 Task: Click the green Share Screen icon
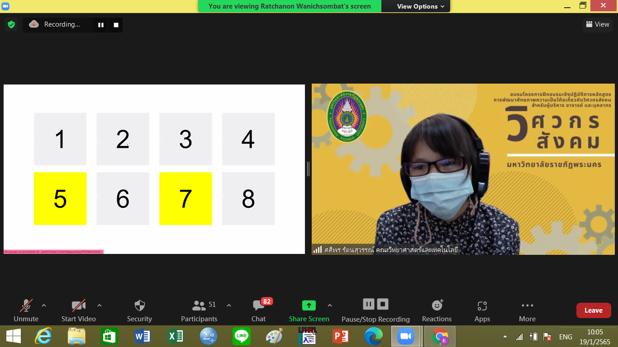point(309,306)
